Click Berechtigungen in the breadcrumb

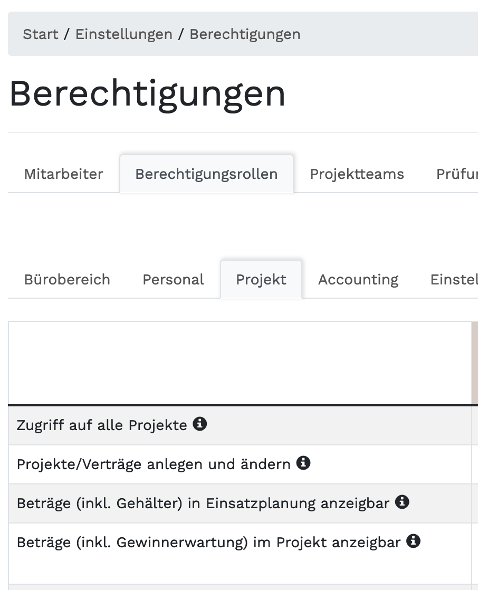tap(245, 34)
